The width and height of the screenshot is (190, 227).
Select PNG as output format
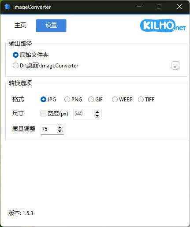click(73, 100)
